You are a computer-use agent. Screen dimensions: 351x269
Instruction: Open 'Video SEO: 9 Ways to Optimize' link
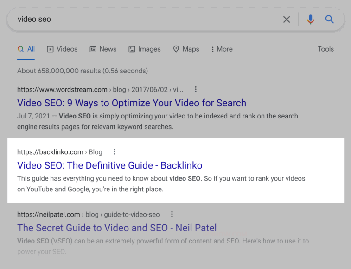[x=132, y=103]
